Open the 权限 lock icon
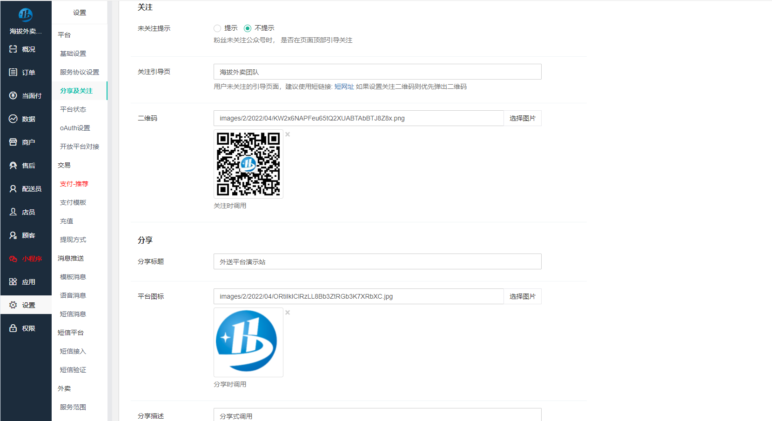Screen dimensions: 772x421 [13, 328]
